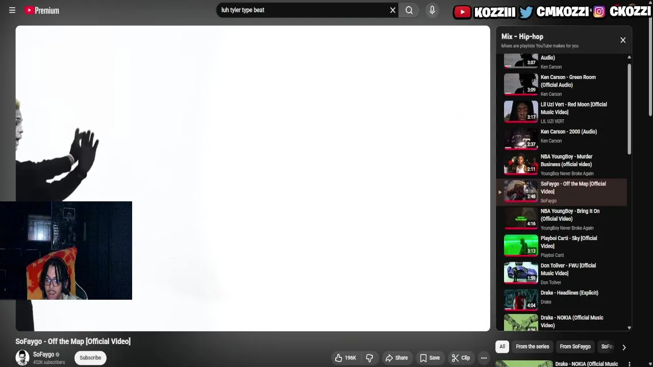Image resolution: width=653 pixels, height=367 pixels.
Task: Select From the series chip
Action: [x=532, y=347]
